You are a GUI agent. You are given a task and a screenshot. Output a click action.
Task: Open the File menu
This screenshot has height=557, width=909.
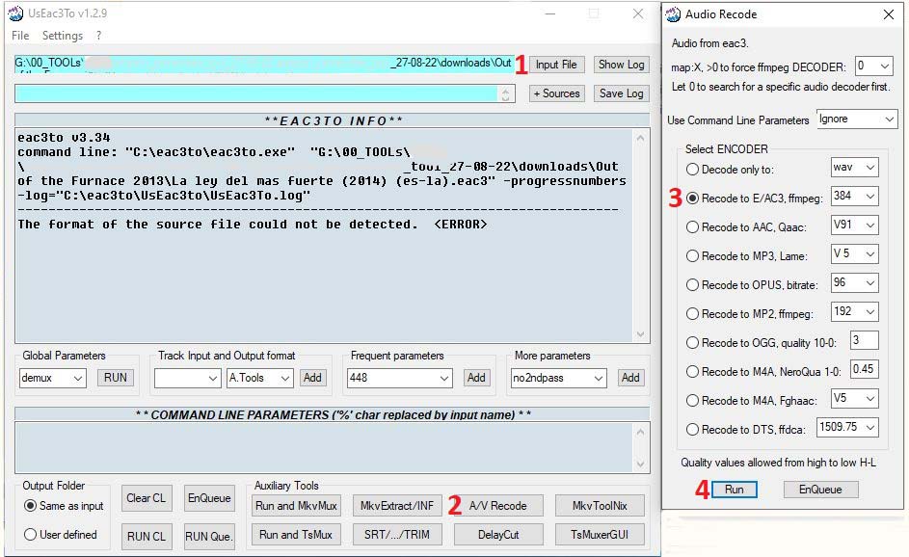(x=20, y=36)
